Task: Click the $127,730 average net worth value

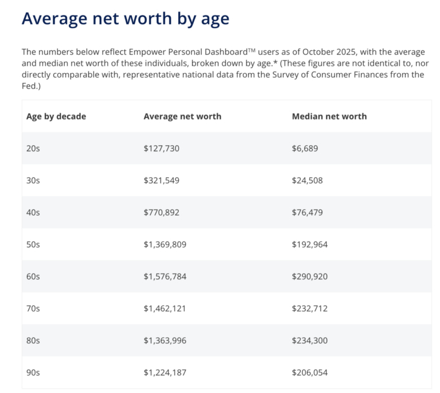Action: pos(162,148)
